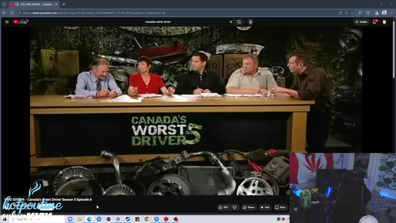
Task: Open Settings gear in the taskbar
Action: 118,219
